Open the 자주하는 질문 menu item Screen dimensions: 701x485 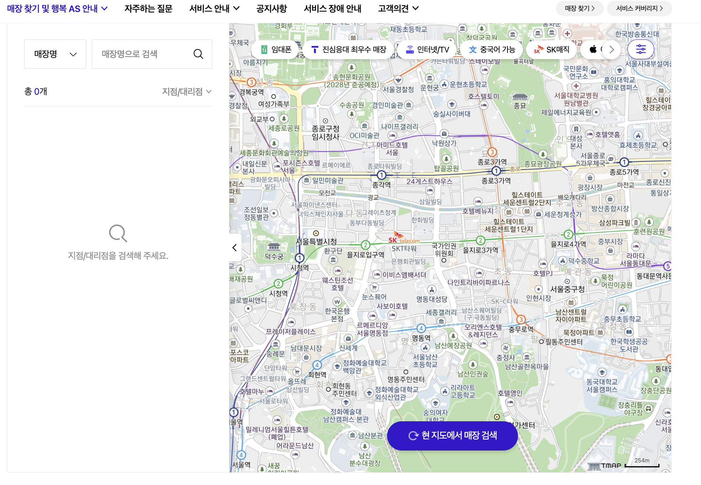(x=148, y=8)
